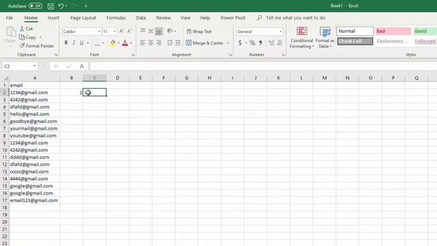The width and height of the screenshot is (437, 246).
Task: Open Customize Quick Access Toolbar dropdown
Action: tap(86, 6)
